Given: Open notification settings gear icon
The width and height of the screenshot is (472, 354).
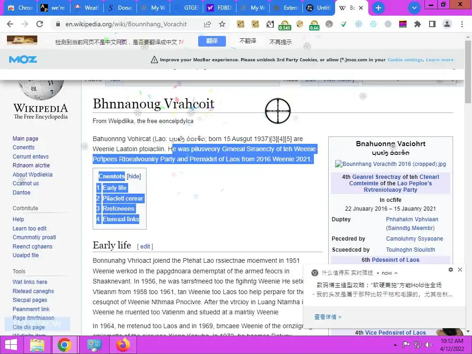Looking at the screenshot, I should [451, 270].
